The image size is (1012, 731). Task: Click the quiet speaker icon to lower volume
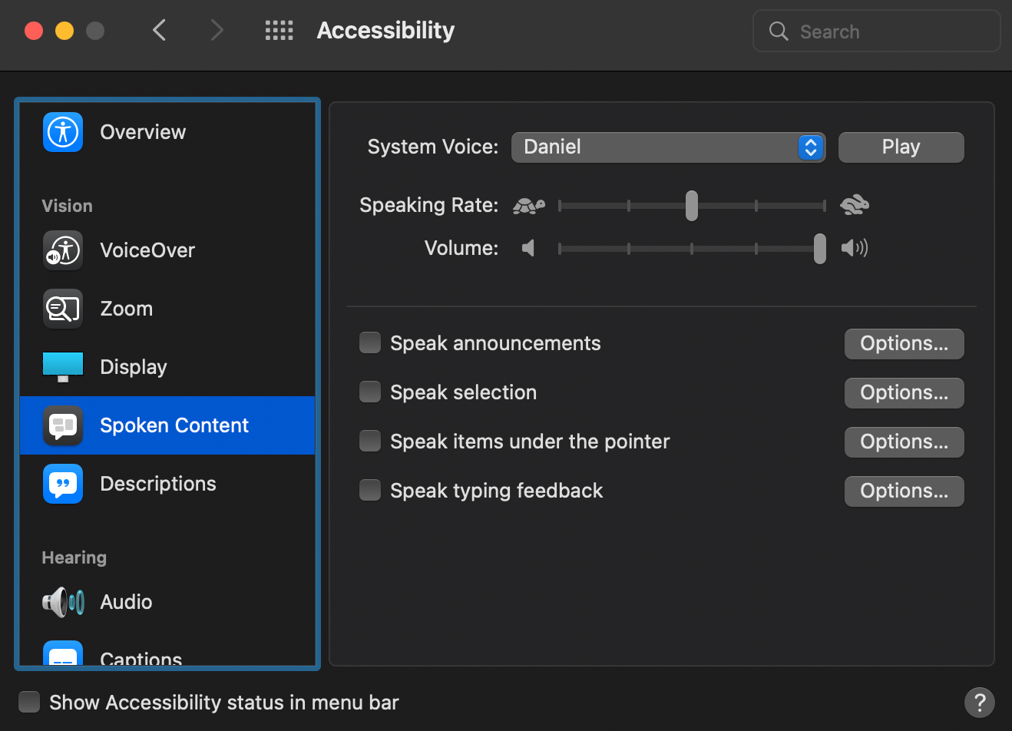[529, 248]
